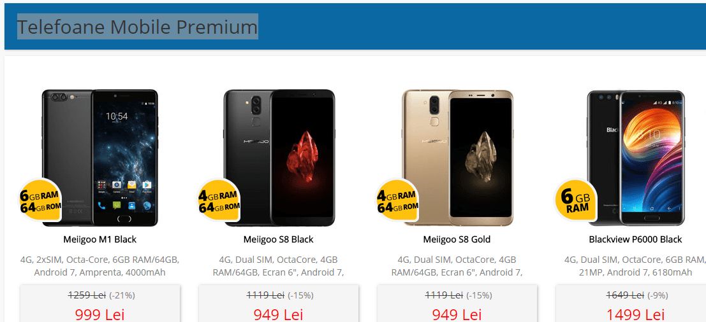
Task: Click the Meiigoo M1 Black title link
Action: [100, 239]
